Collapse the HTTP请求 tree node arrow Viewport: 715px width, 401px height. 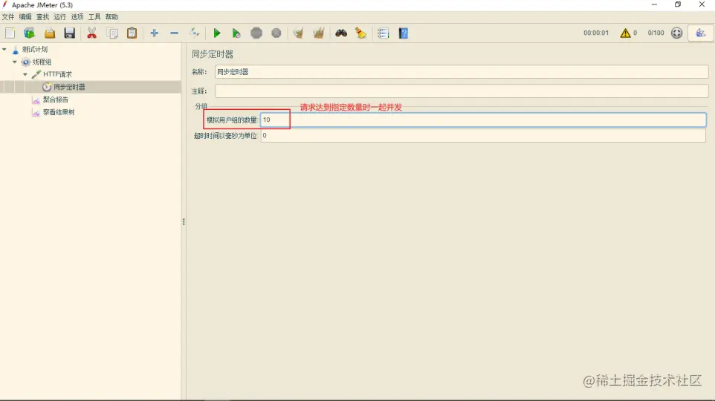(25, 74)
